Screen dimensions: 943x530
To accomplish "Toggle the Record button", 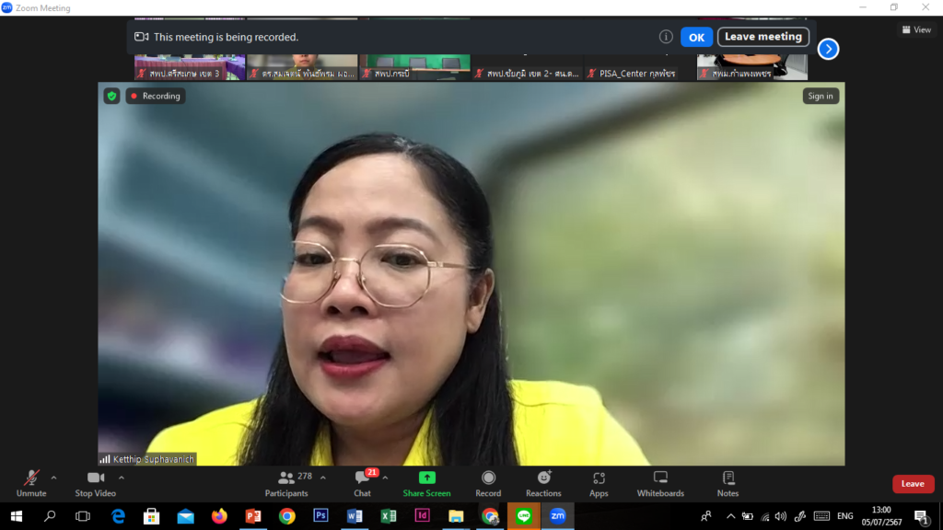I will tap(488, 483).
